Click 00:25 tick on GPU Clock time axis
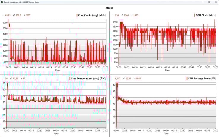This screenshot has width=219, height=137. point(159,67)
